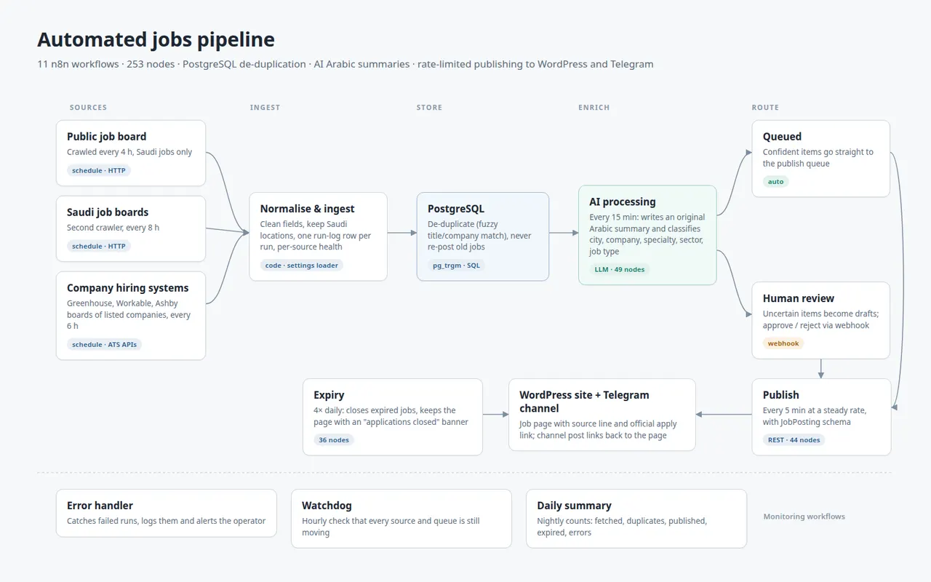
Task: Click the Publish node card
Action: point(821,417)
